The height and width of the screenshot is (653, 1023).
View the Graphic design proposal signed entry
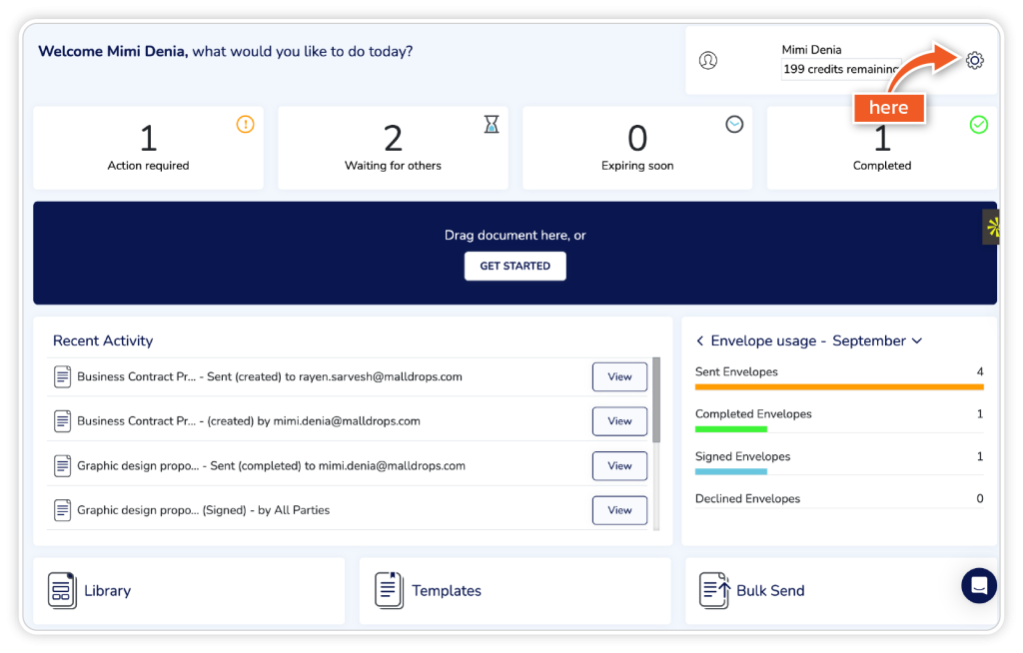pyautogui.click(x=619, y=510)
